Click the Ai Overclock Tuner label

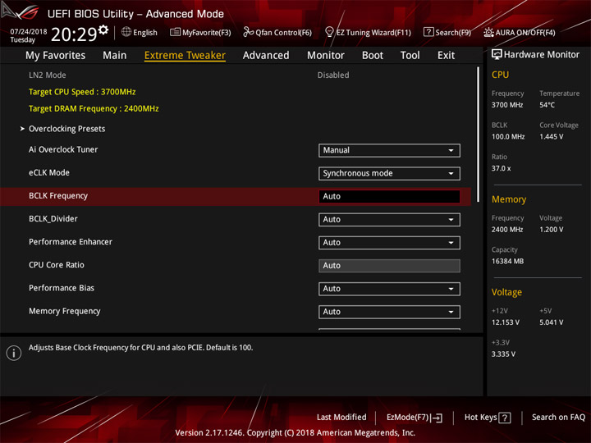pos(63,149)
